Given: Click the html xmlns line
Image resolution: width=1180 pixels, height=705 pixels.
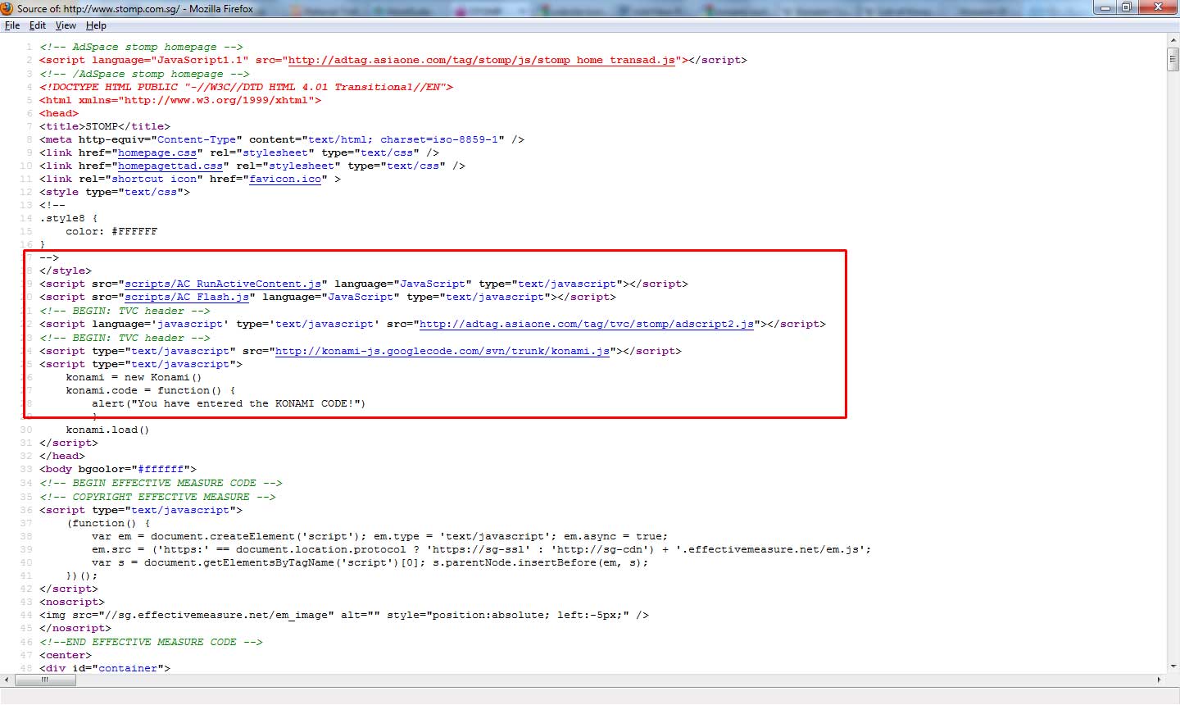Looking at the screenshot, I should (180, 100).
